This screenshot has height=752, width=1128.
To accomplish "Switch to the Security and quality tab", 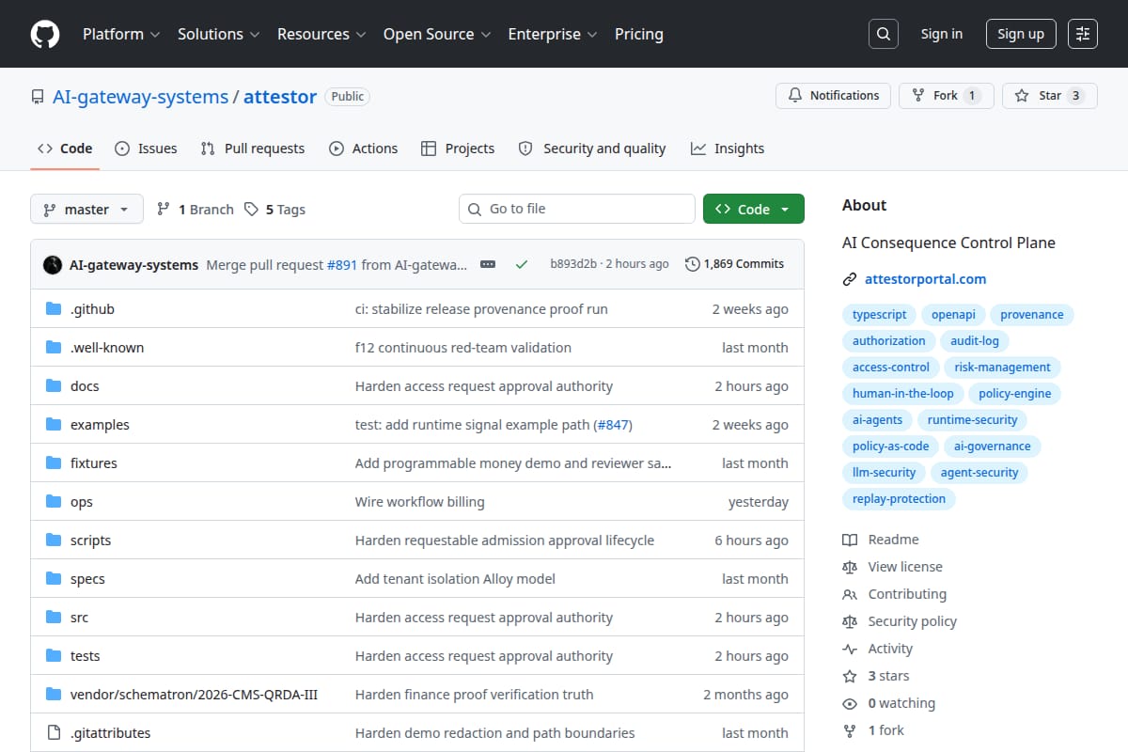I will point(592,149).
